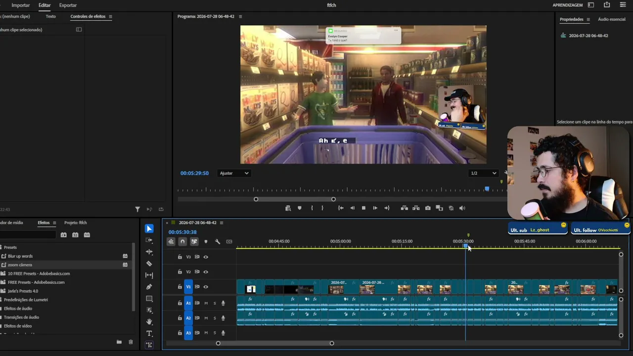
Task: Select the Track Select Forward tool
Action: (149, 240)
